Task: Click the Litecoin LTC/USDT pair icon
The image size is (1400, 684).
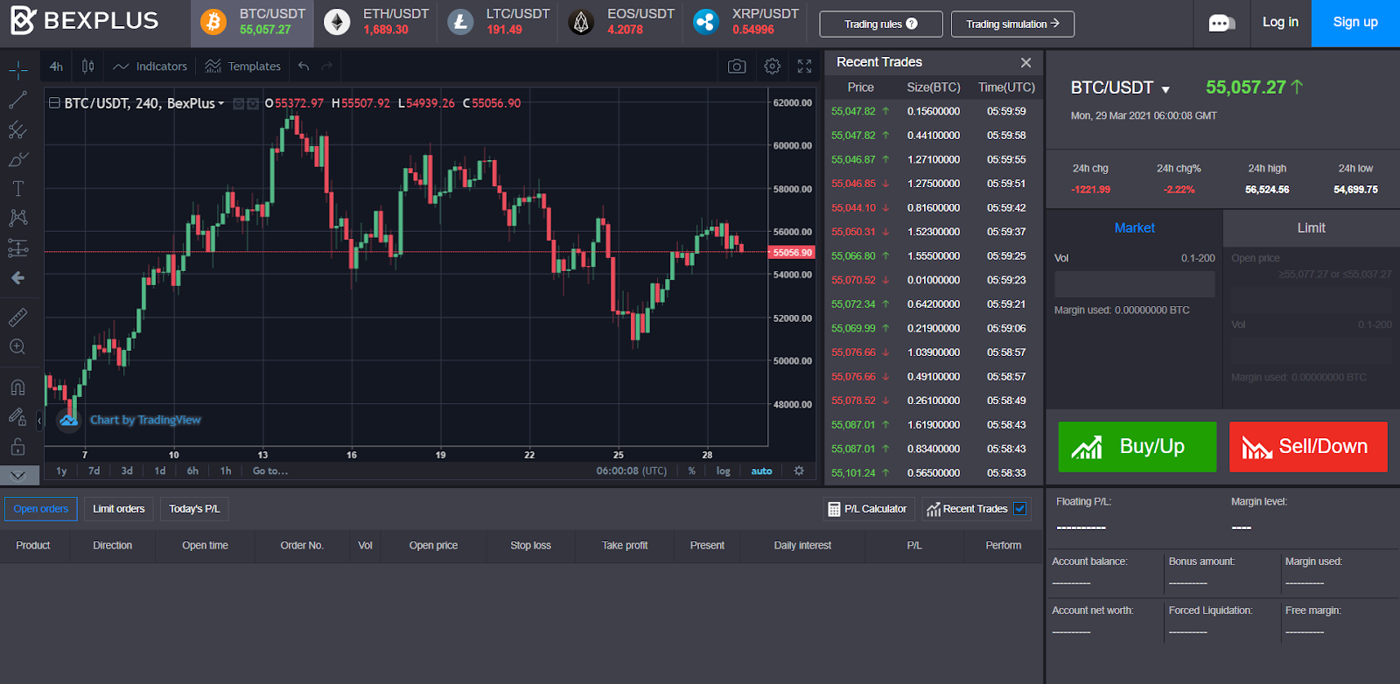Action: (x=460, y=22)
